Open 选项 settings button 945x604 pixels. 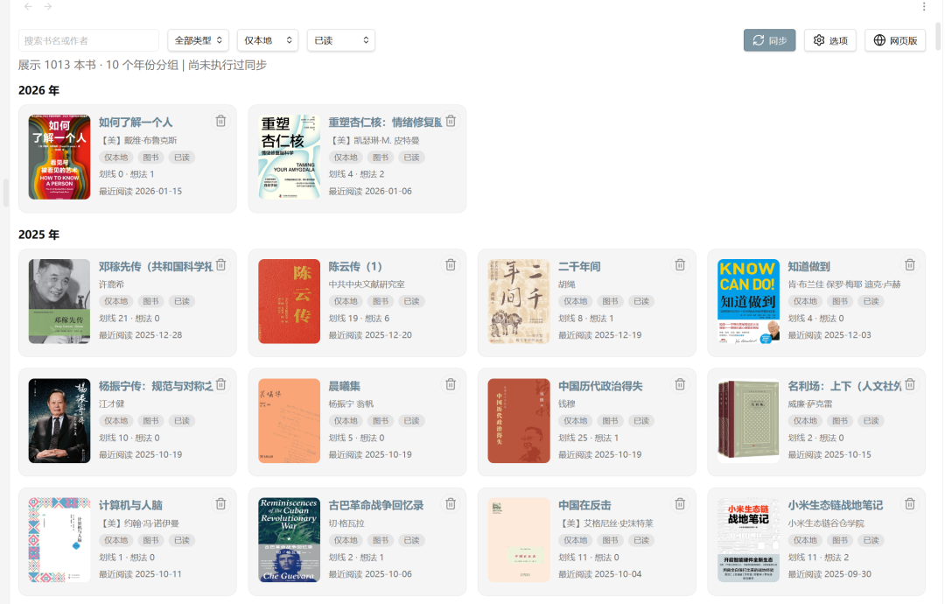(830, 40)
